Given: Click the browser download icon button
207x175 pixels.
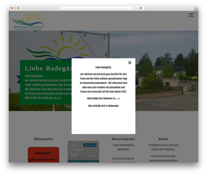Looking at the screenshot, I should (x=141, y=8).
